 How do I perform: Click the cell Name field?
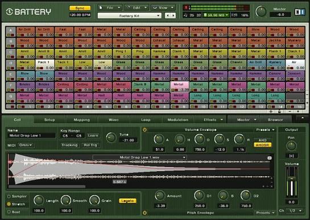pyautogui.click(x=31, y=136)
